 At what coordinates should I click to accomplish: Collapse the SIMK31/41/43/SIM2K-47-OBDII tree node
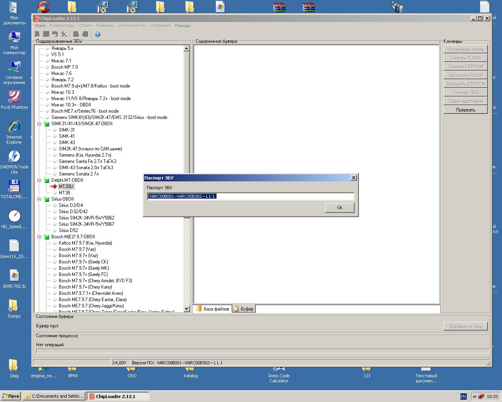(x=39, y=124)
